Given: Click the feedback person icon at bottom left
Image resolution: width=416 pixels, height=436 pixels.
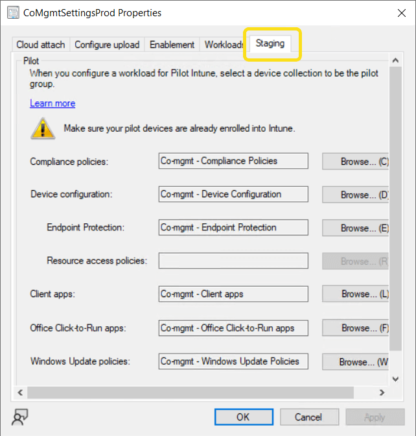Looking at the screenshot, I should (19, 417).
